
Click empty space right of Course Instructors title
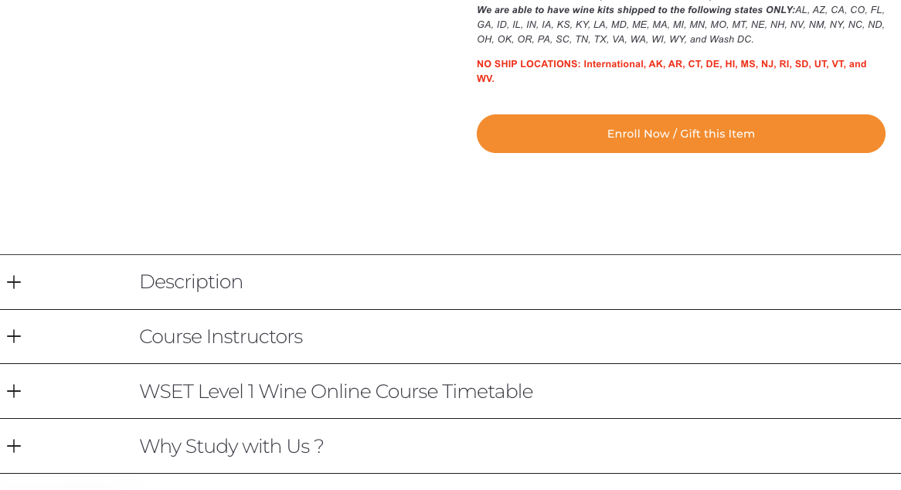coord(600,337)
